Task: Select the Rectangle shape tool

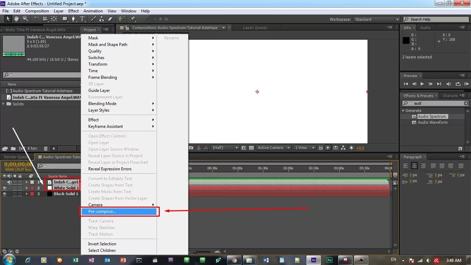Action: coord(65,19)
